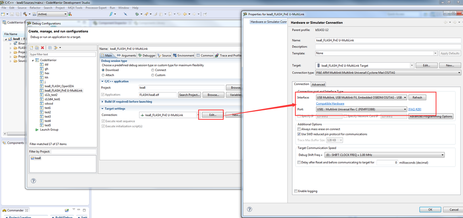This screenshot has height=218, width=463.
Task: Click the Advanced Programming Options button
Action: pos(431,116)
